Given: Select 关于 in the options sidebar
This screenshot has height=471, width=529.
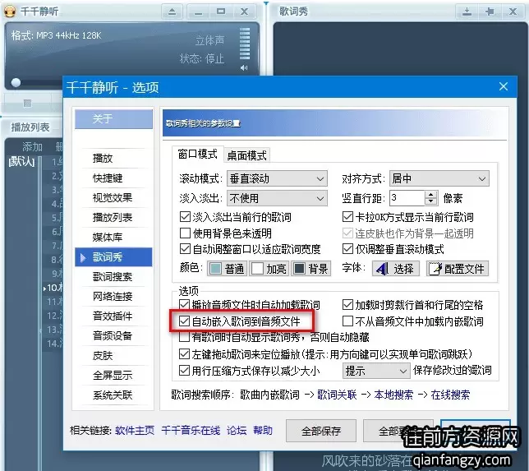Looking at the screenshot, I should pyautogui.click(x=113, y=119).
